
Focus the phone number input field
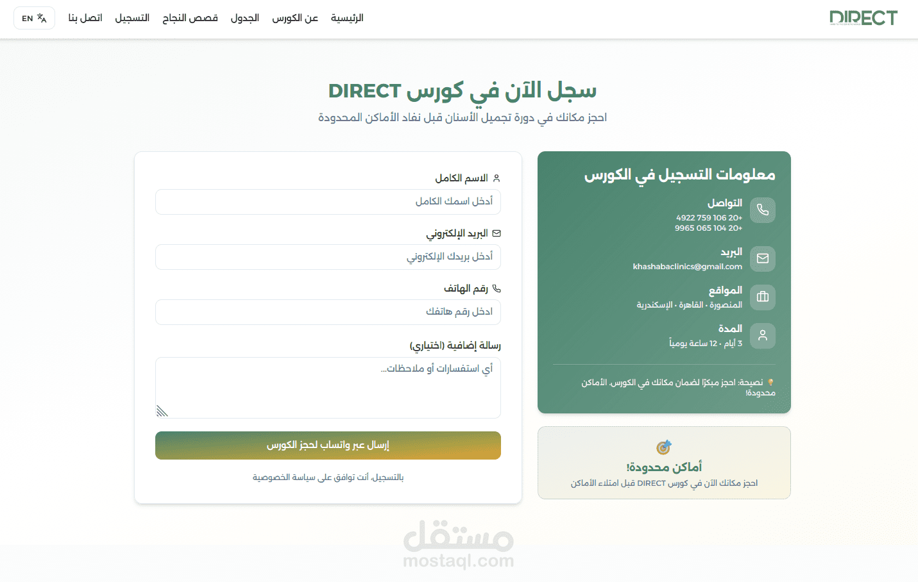click(x=328, y=312)
